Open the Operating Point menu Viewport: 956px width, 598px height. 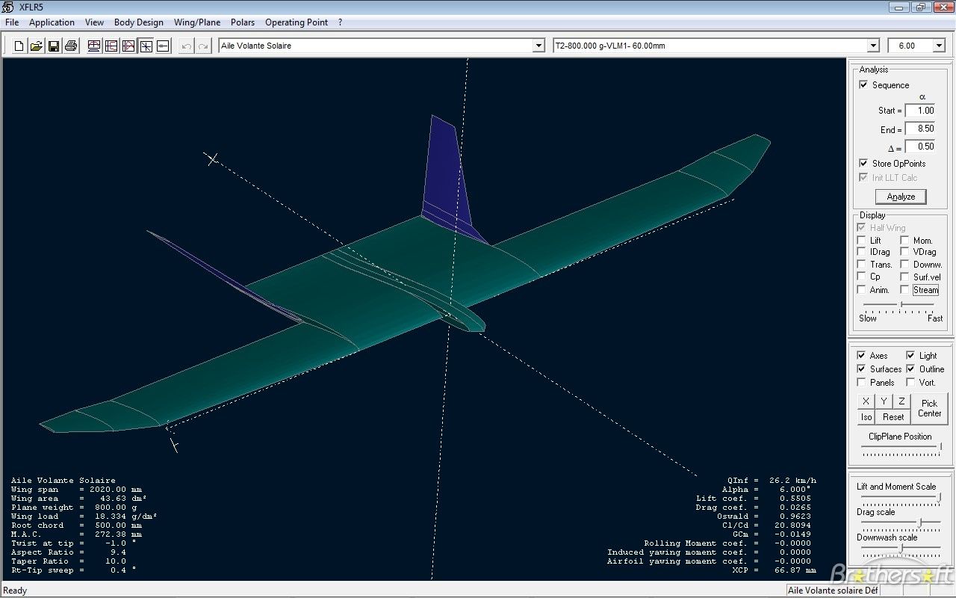(297, 22)
